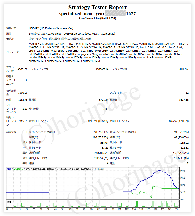195x216 pixels.
Task: Click consecutive losses value "16 (-5426.45)"
Action: [181, 153]
